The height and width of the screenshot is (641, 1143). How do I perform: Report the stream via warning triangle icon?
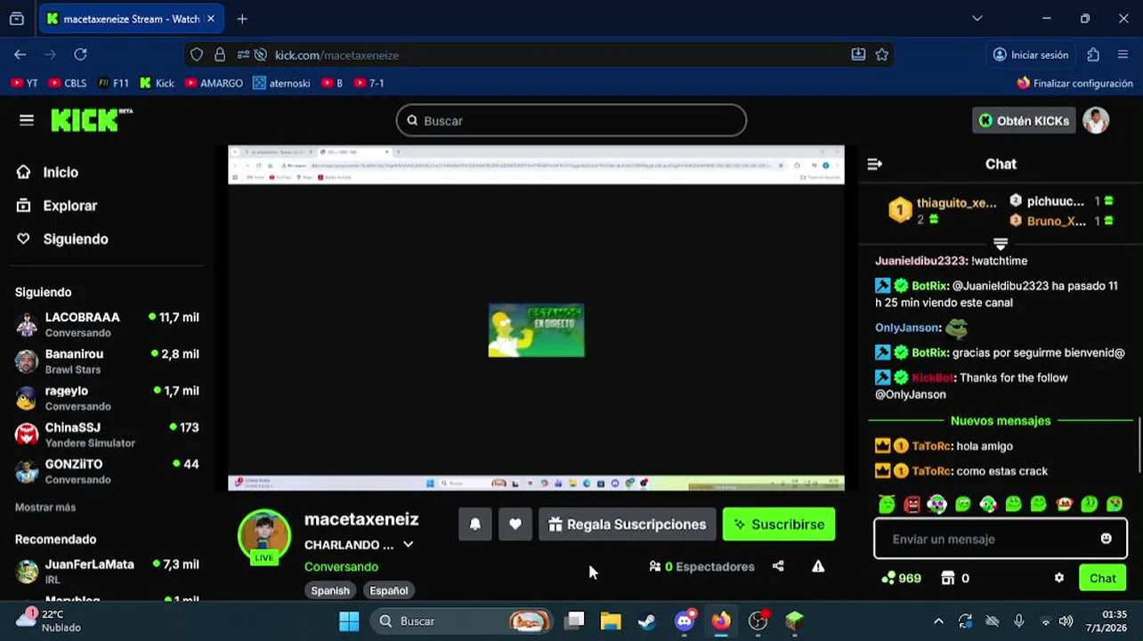tap(818, 566)
